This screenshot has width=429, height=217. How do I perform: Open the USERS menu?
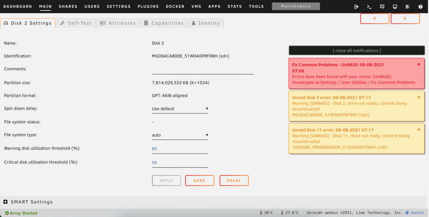click(92, 6)
